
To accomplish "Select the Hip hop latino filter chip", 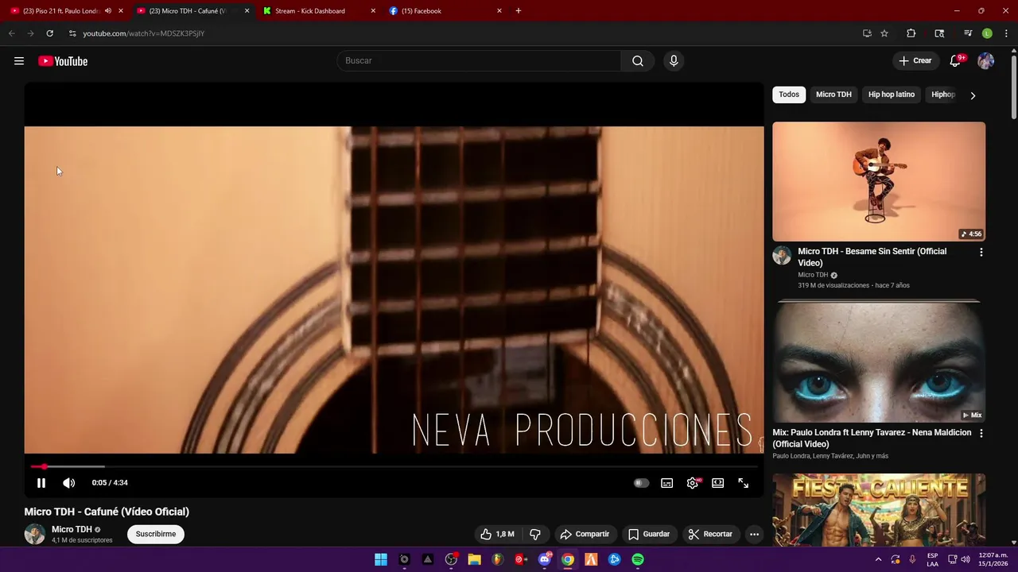I will pos(892,95).
